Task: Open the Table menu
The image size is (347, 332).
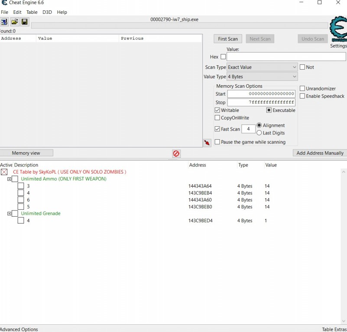Action: click(32, 12)
